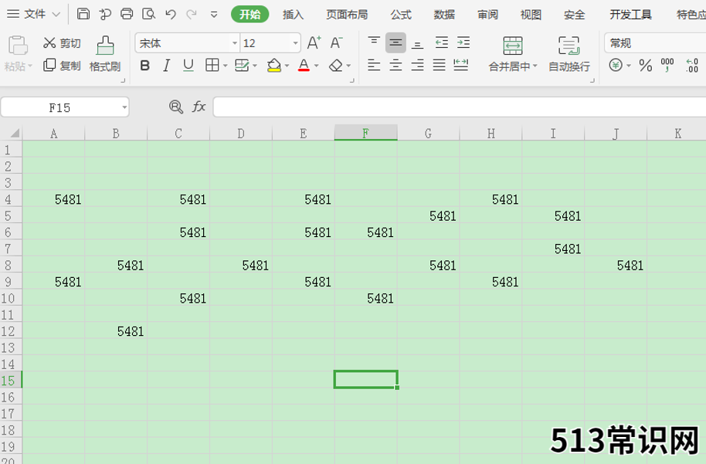
Task: Click the eraser clear icon
Action: (336, 66)
